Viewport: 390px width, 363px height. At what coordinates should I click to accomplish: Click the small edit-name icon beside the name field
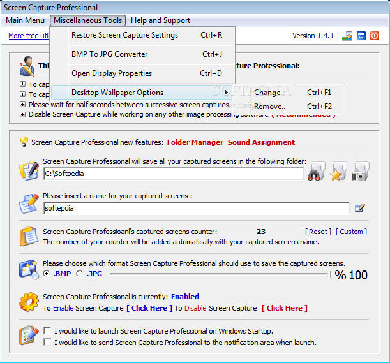click(359, 208)
